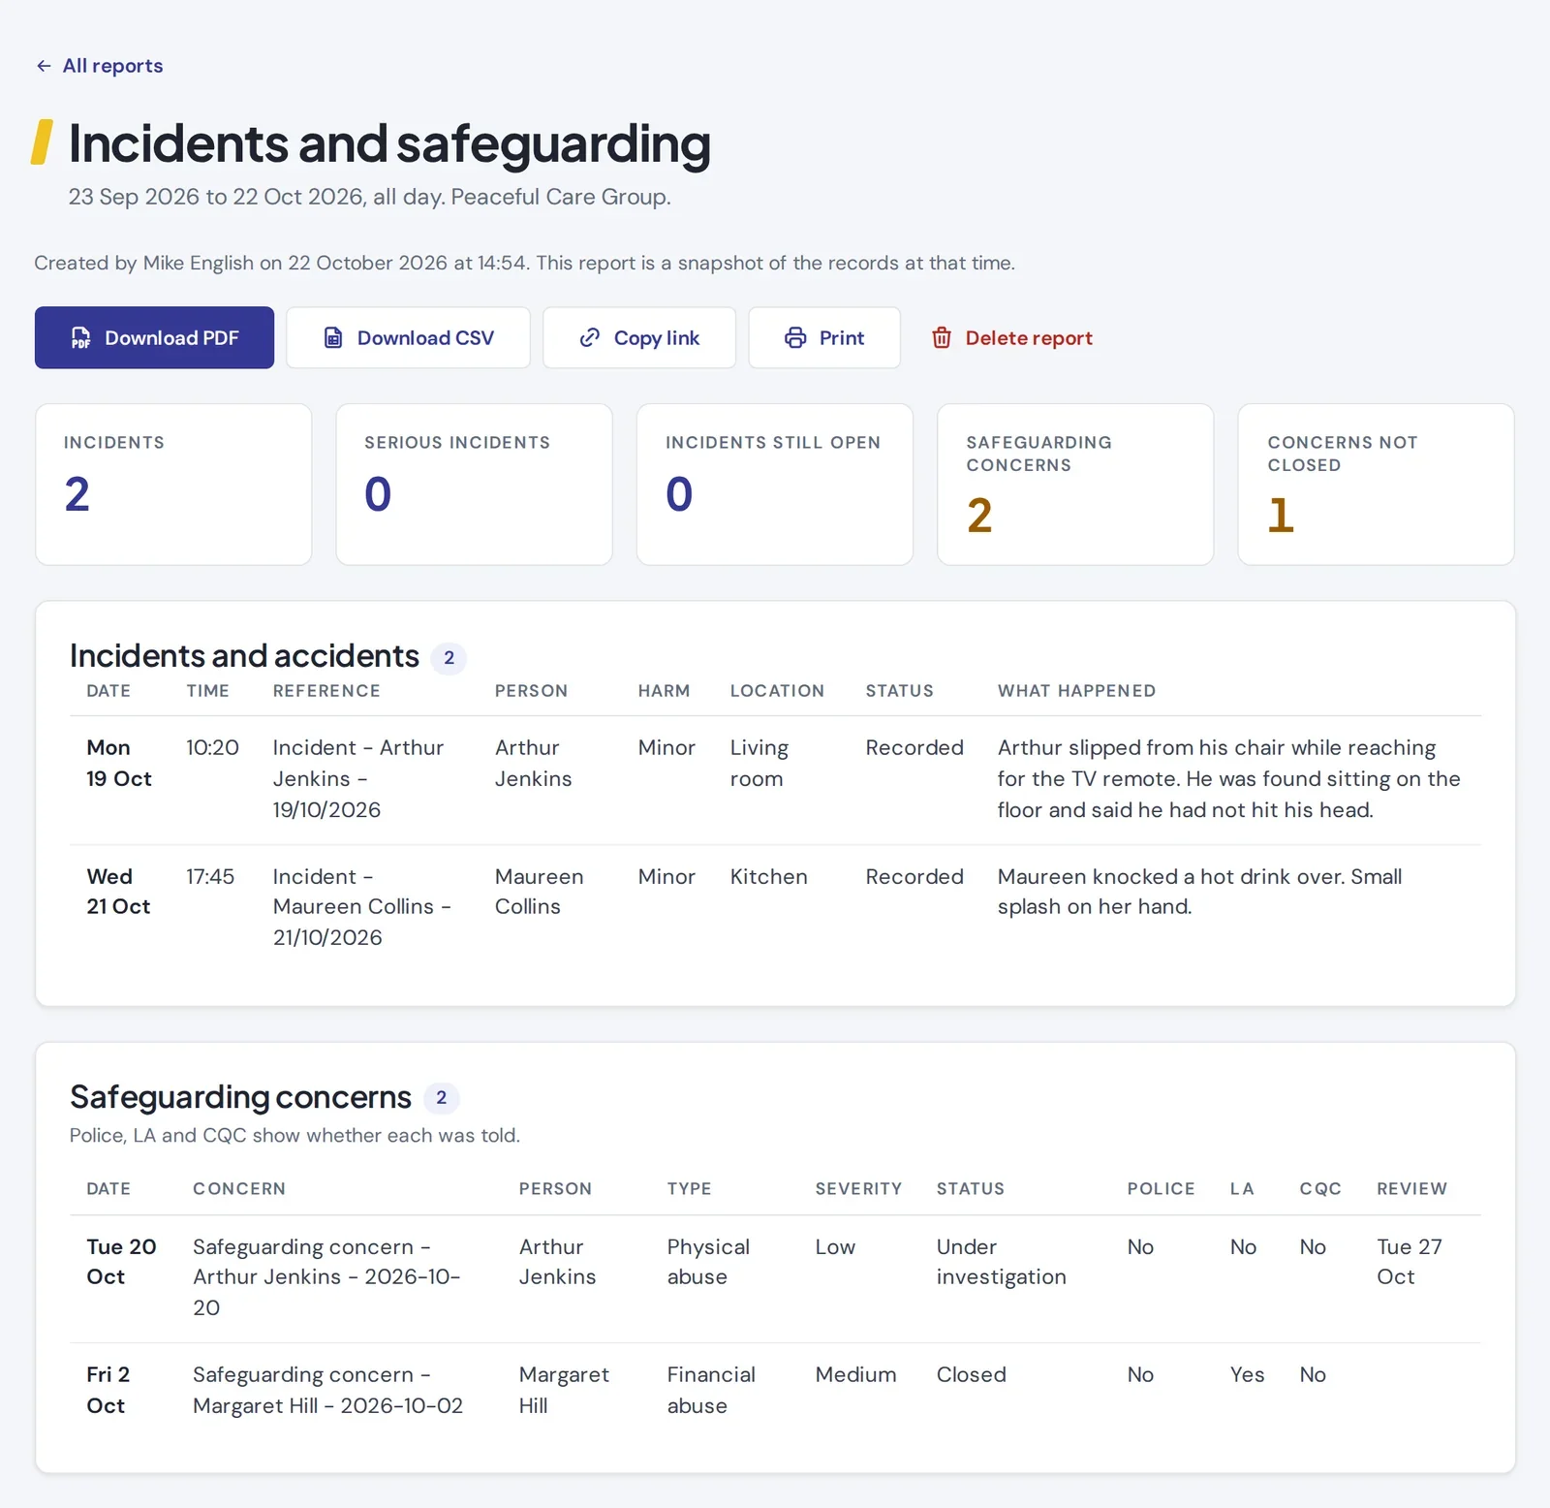The image size is (1550, 1508).
Task: Click 'Safeguarding concern - Margaret Hill' entry
Action: tap(328, 1391)
